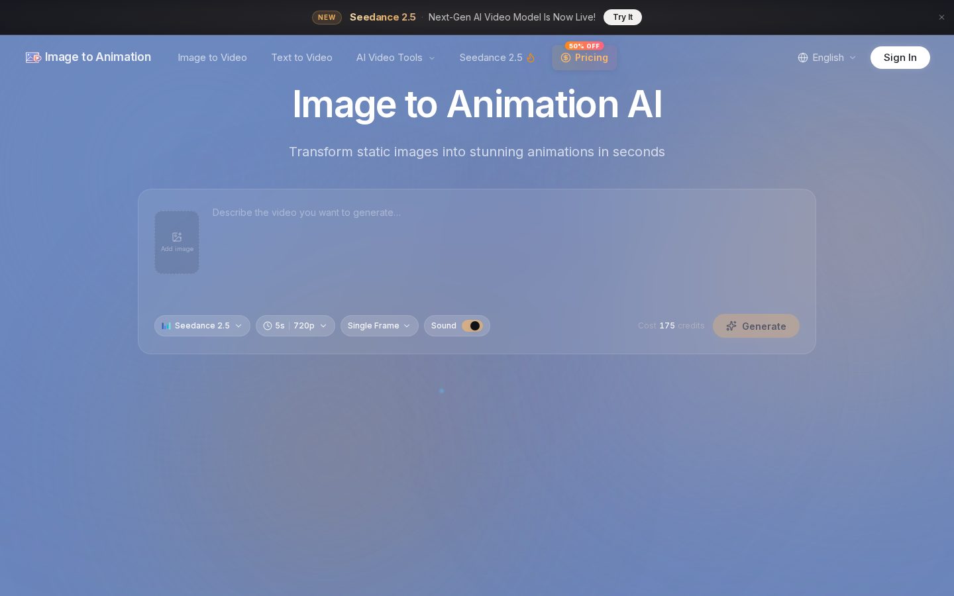Open the Text to Video page
Viewport: 954px width, 596px height.
[x=301, y=58]
